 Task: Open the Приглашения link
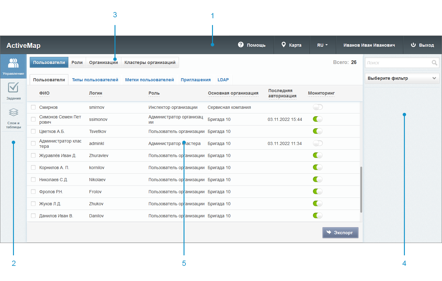(x=196, y=80)
